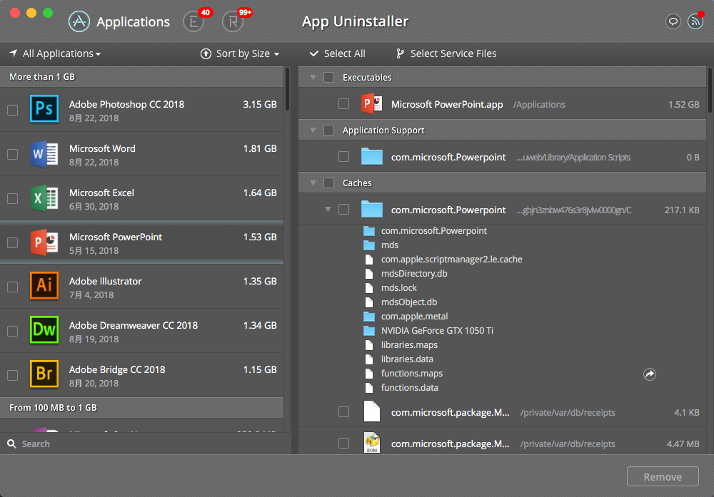Open the Extensions tab with 40 badge
Image resolution: width=714 pixels, height=497 pixels.
(x=193, y=21)
